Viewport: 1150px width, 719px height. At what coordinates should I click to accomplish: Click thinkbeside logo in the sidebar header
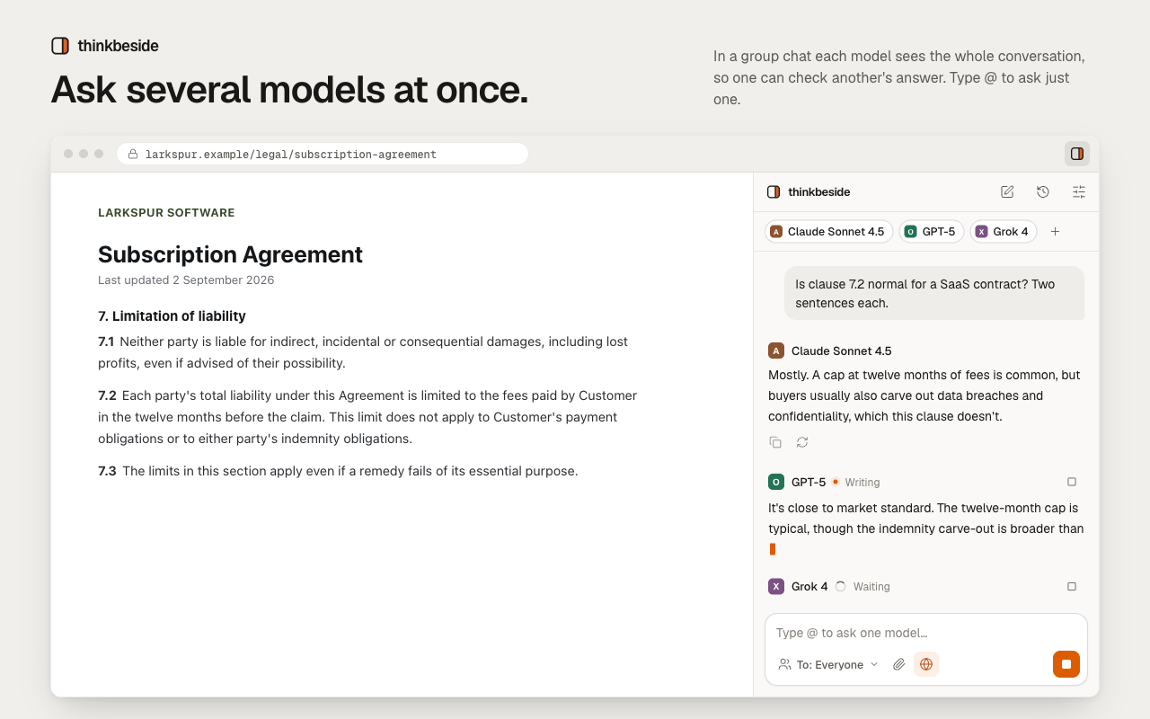(809, 191)
